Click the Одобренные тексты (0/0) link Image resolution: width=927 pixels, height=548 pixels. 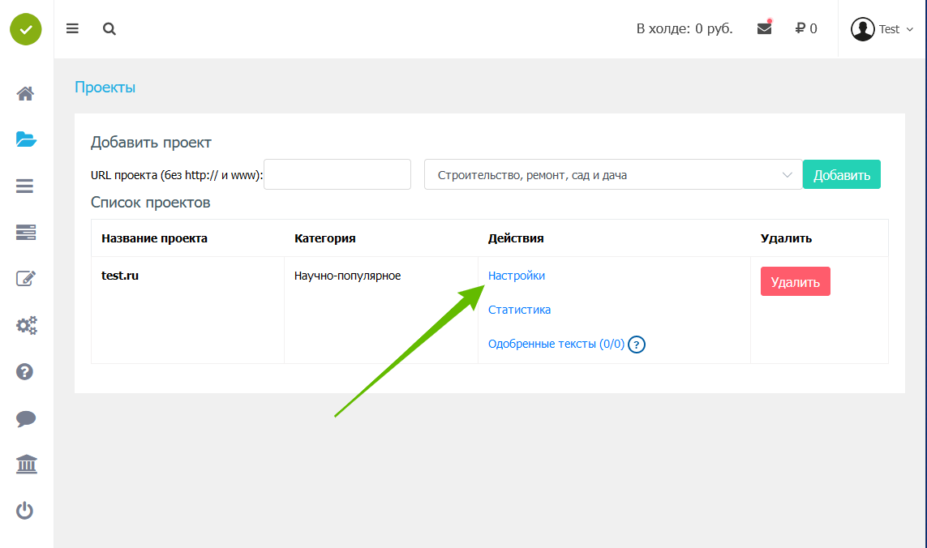pyautogui.click(x=556, y=344)
